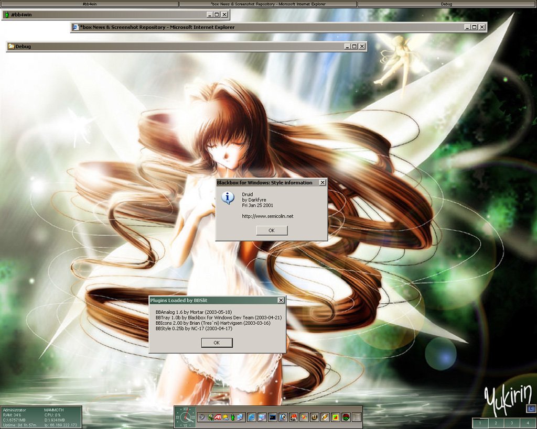Switch to workspace 1
This screenshot has width=537, height=429.
pos(480,423)
